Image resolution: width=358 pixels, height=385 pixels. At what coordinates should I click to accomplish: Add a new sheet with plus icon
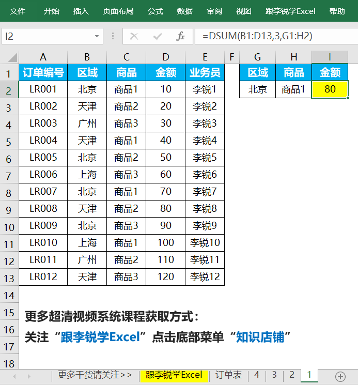[340, 376]
